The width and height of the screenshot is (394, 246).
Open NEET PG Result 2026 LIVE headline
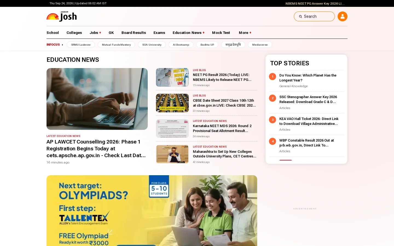(x=222, y=77)
